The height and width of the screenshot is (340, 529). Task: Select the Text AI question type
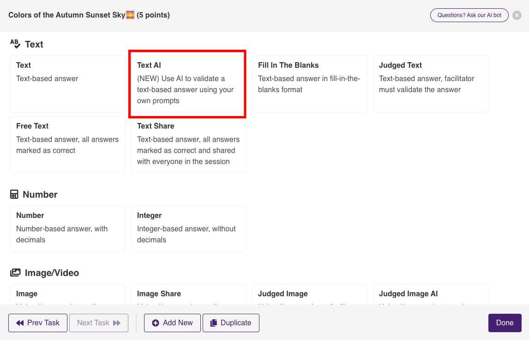pos(187,84)
